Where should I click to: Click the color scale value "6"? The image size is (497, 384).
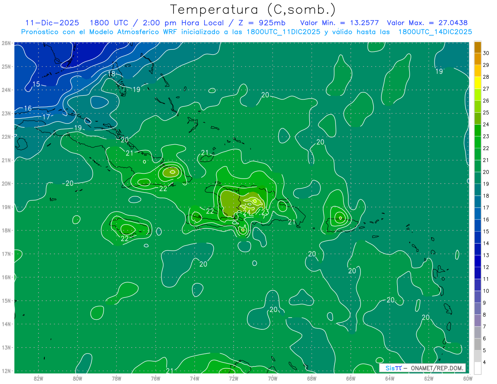484,338
